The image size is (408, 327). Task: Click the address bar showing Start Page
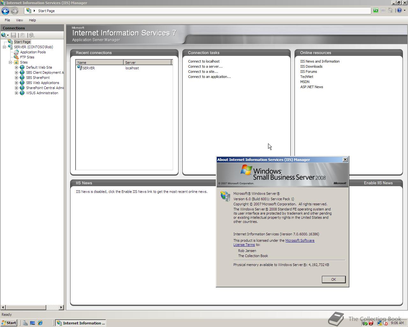click(x=198, y=11)
